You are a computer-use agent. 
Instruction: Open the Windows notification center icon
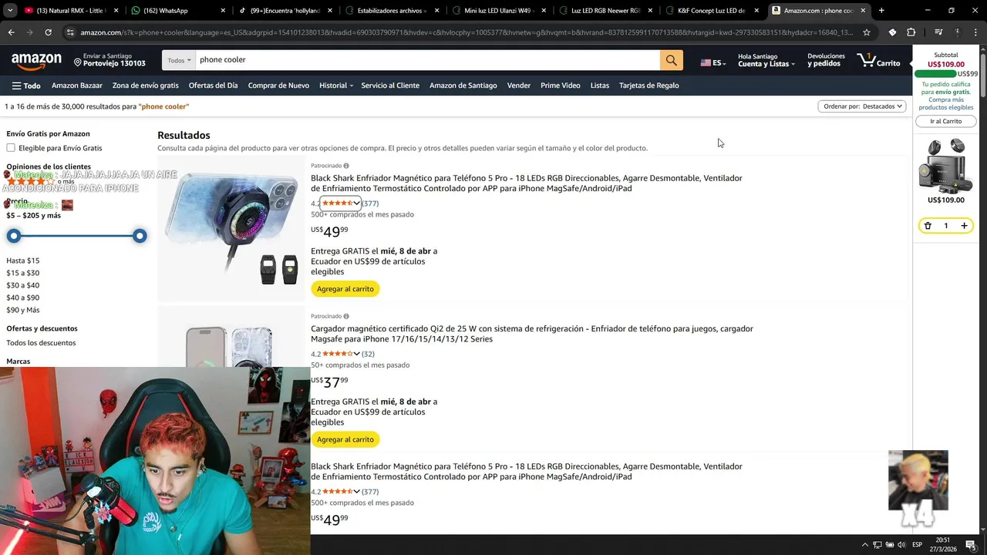(x=971, y=545)
